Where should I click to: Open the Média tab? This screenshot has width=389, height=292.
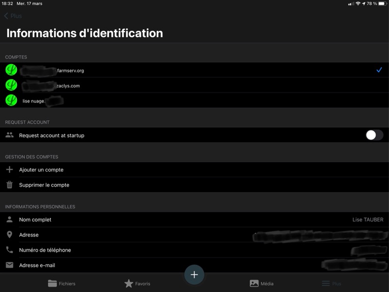tap(261, 283)
